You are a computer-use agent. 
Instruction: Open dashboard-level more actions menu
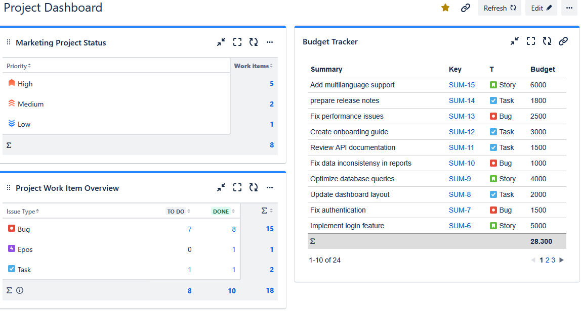click(x=569, y=8)
